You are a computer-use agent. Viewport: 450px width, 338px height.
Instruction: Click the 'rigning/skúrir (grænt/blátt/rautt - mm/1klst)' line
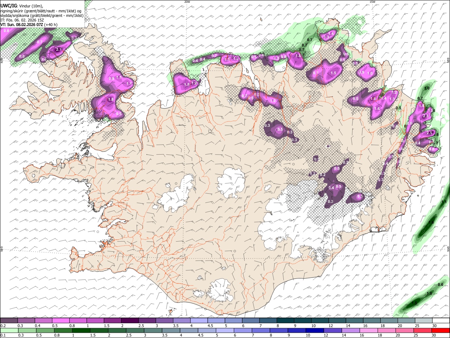click(41, 11)
